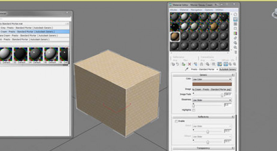Click Autodesk Generic material type button

228,69
